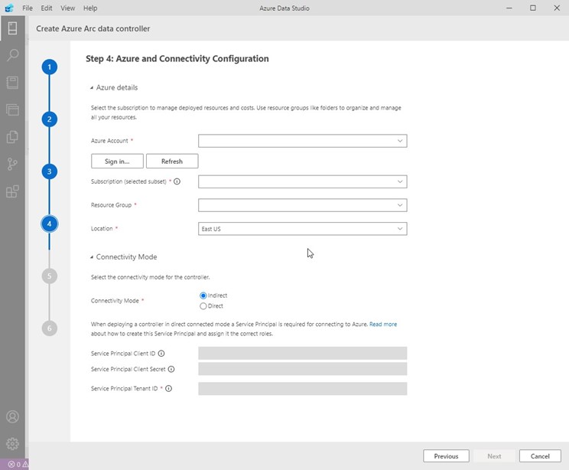
Task: Click the greyed wizard step 5 circle
Action: click(x=50, y=276)
